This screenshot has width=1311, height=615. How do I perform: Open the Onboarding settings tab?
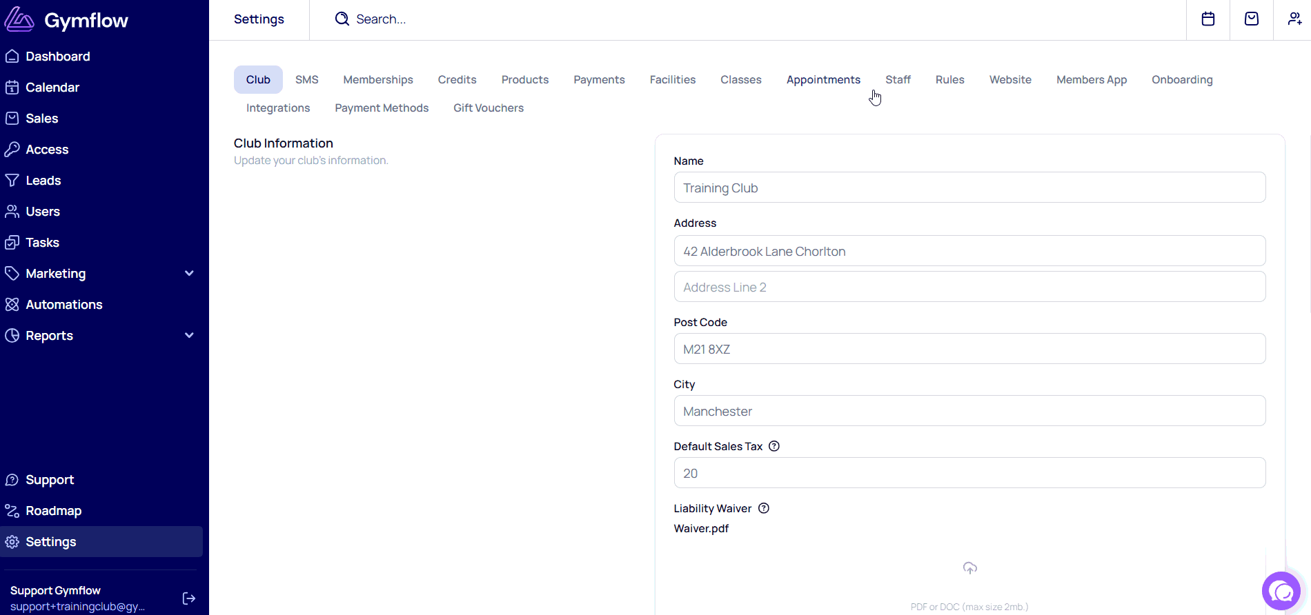1183,80
